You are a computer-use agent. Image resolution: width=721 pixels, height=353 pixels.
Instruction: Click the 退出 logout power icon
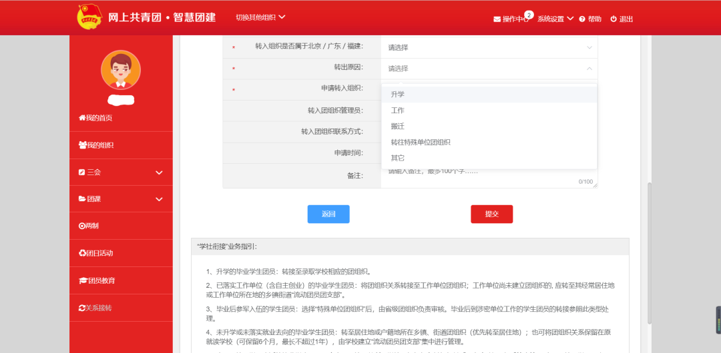click(x=614, y=19)
